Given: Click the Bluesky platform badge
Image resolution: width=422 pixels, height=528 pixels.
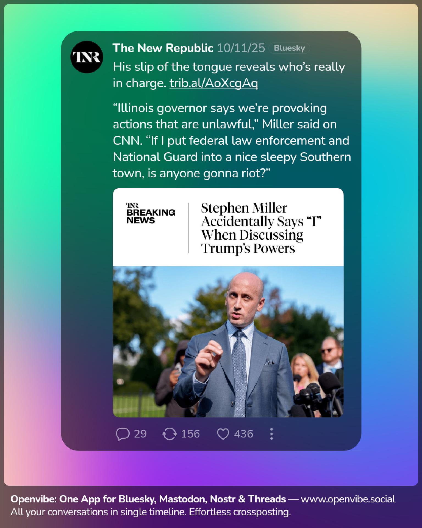Looking at the screenshot, I should (x=289, y=48).
